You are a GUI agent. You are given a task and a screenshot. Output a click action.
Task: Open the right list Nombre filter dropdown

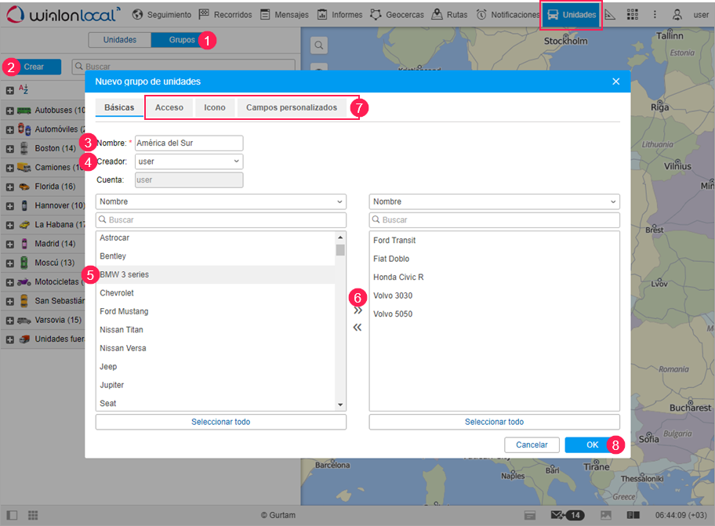pyautogui.click(x=494, y=201)
